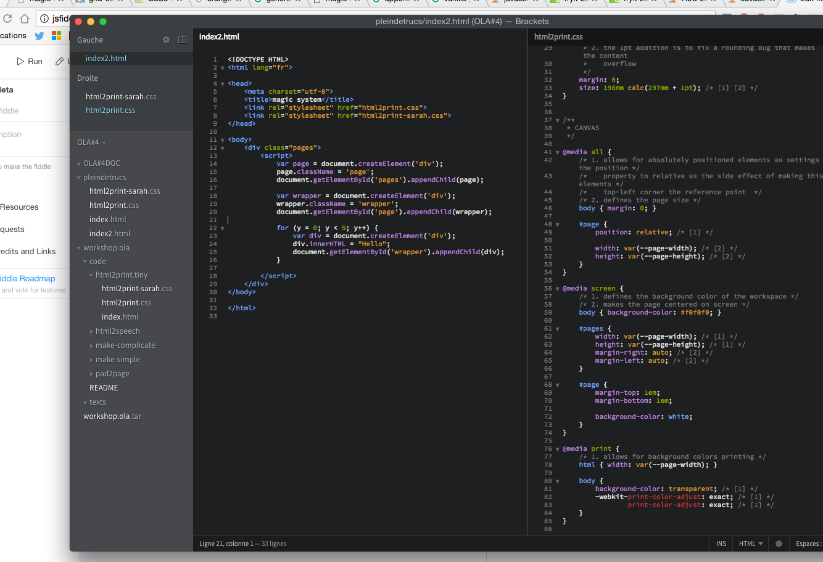This screenshot has height=562, width=823.
Task: Click the Espaces indentation setting
Action: click(808, 543)
